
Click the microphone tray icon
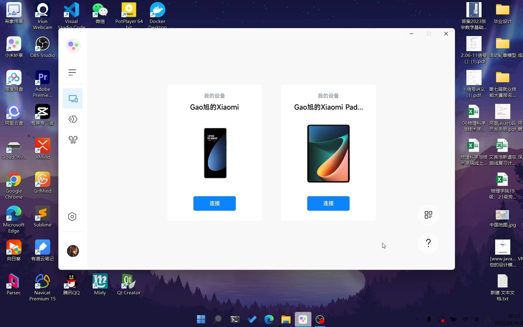tap(429, 319)
